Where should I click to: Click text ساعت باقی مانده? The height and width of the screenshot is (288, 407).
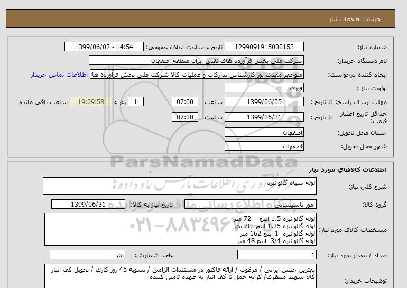pos(43,102)
